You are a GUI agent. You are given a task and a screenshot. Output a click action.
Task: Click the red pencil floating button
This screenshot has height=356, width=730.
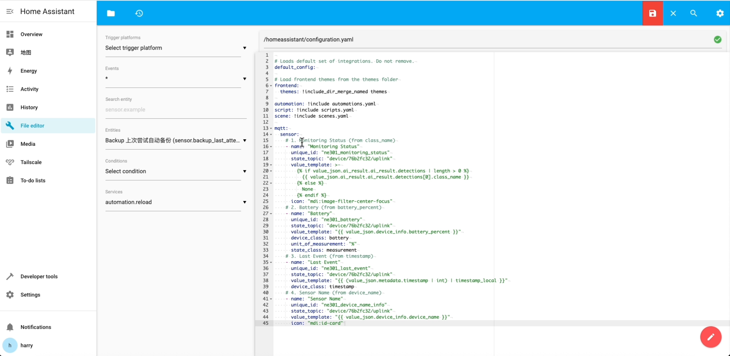tap(710, 337)
